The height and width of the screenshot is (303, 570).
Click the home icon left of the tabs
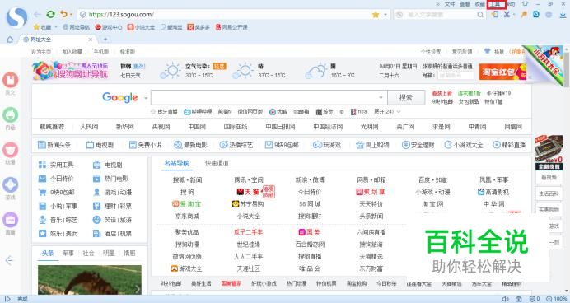(x=10, y=40)
